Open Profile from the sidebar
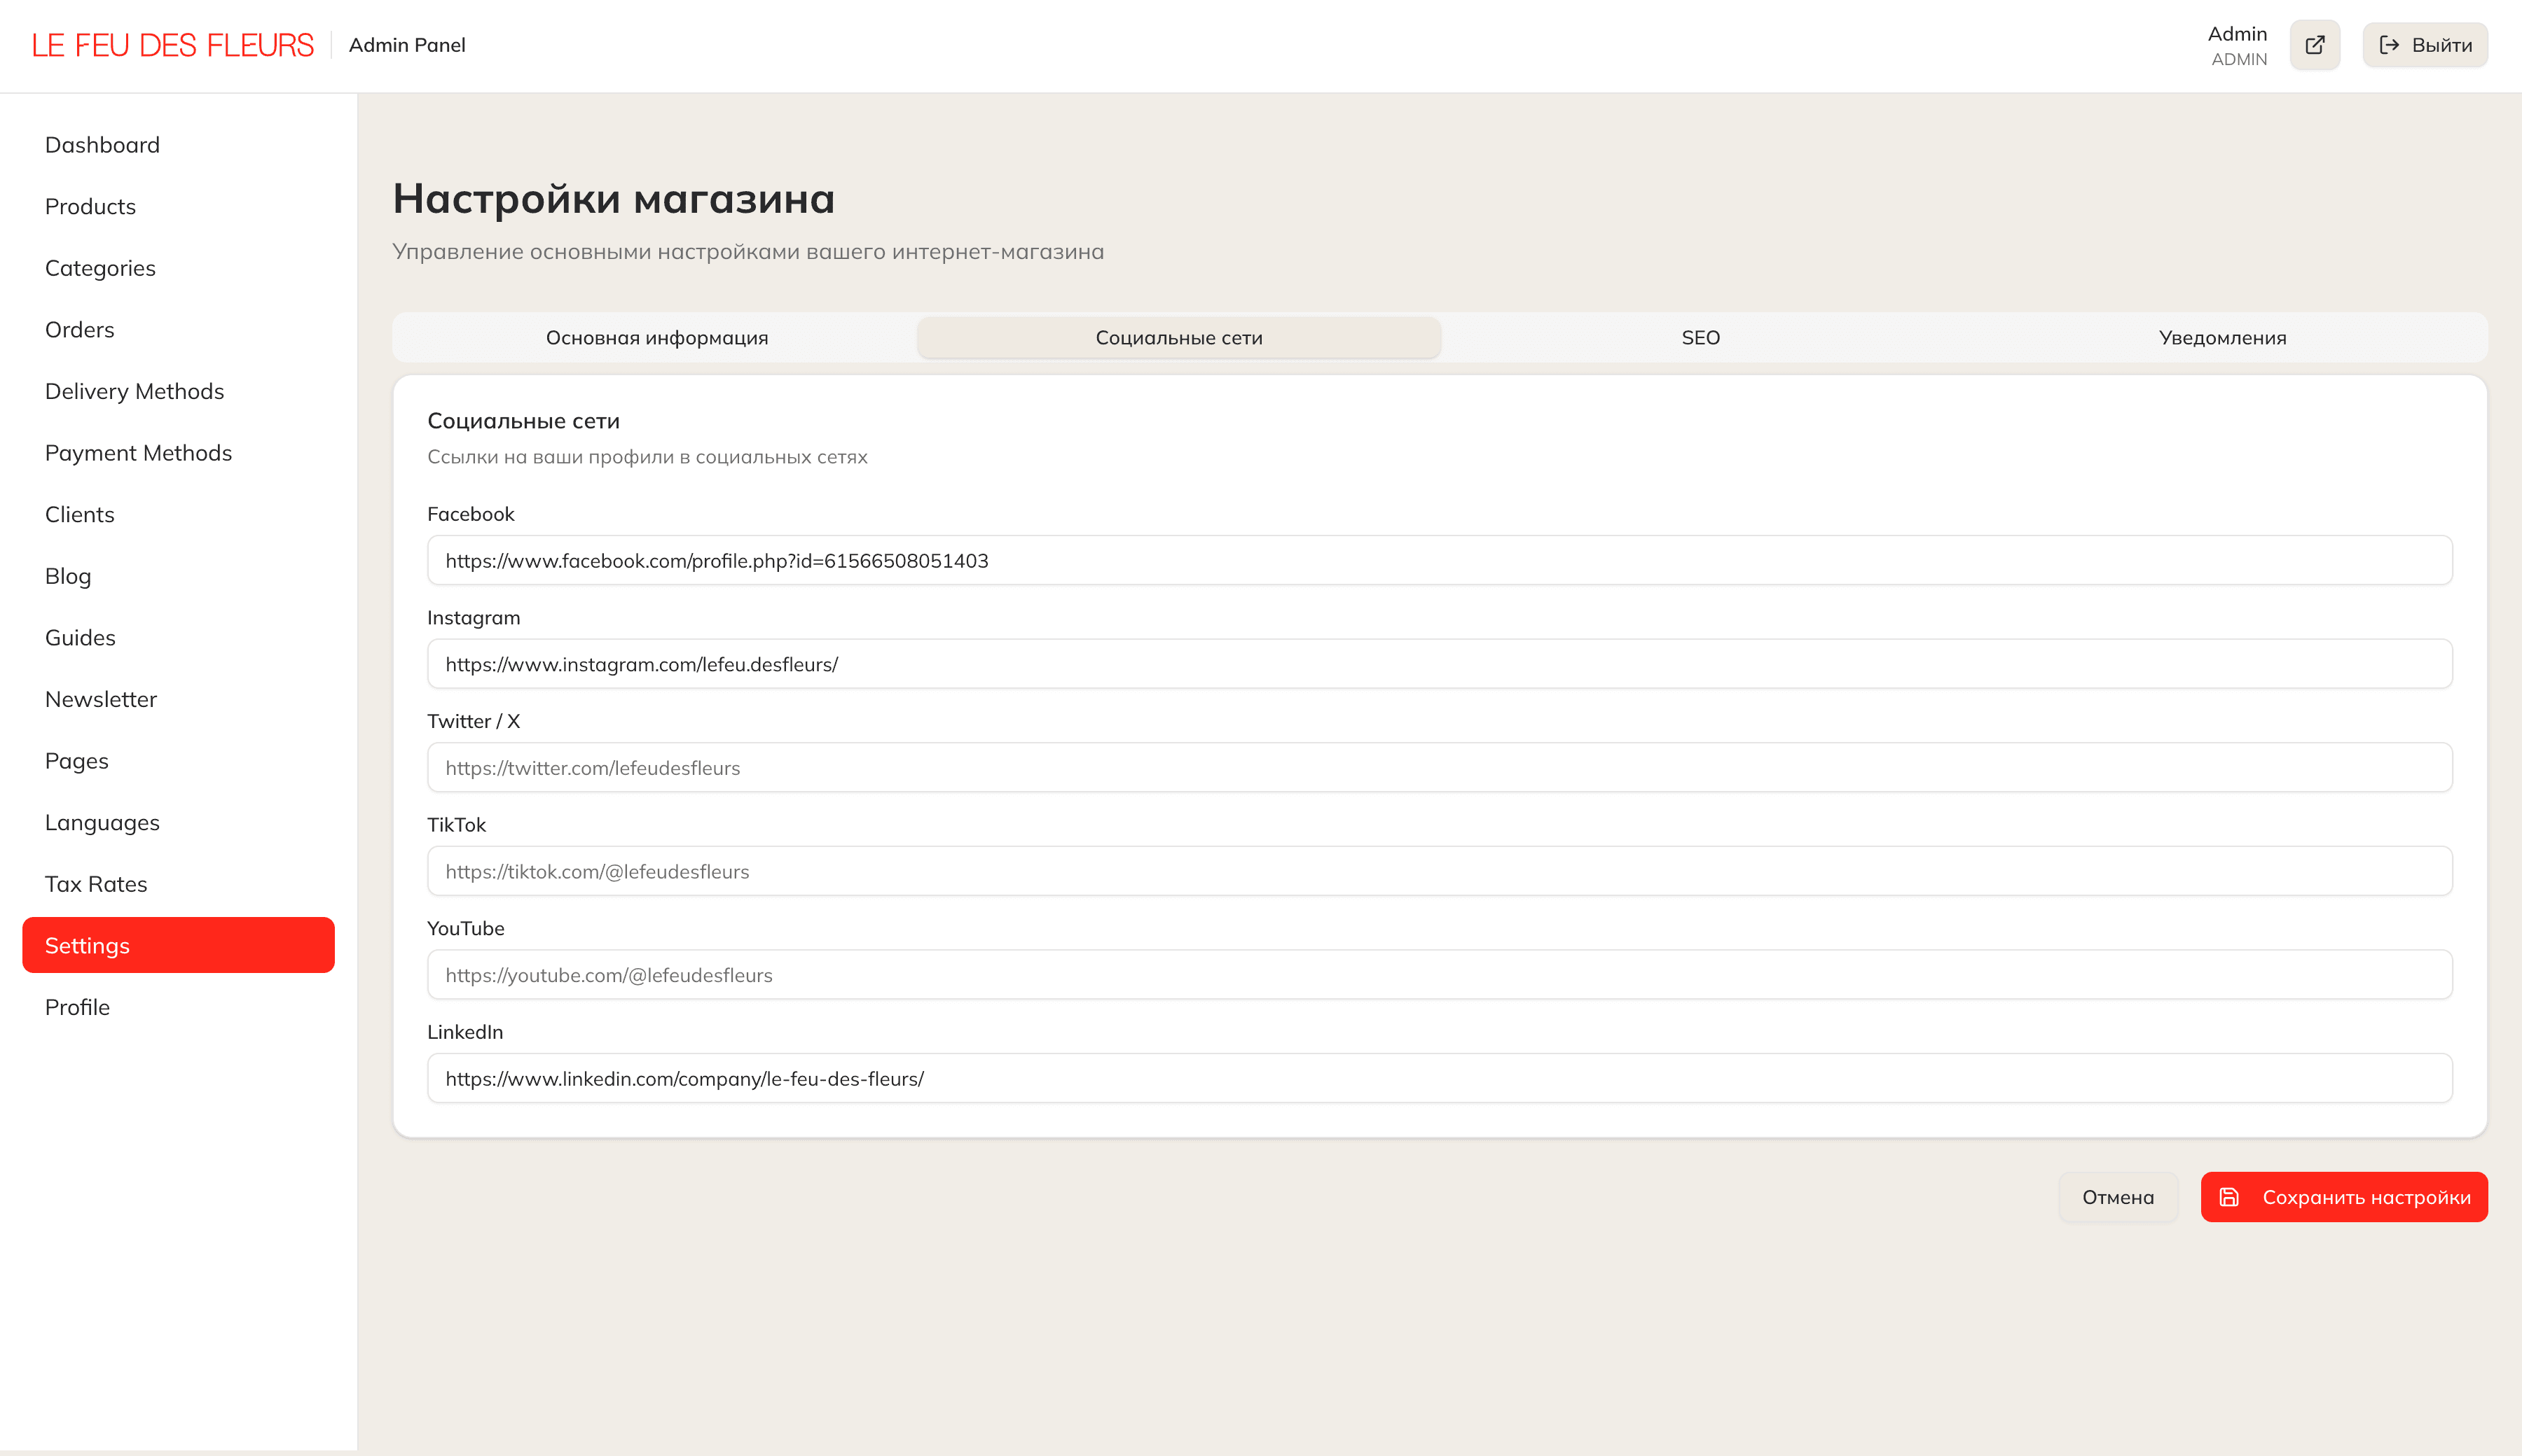Screen dimensions: 2522x1456 pos(77,1007)
